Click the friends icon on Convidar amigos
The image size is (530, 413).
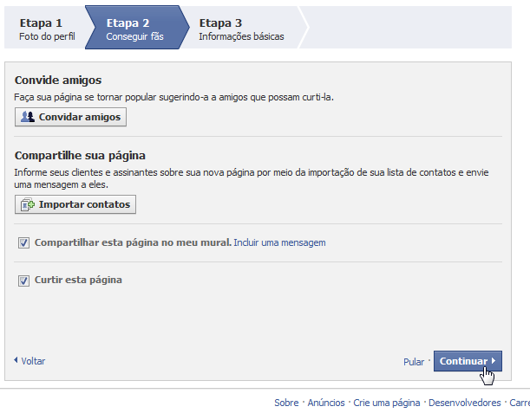[x=28, y=117]
